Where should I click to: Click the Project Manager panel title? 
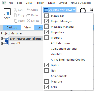click(11, 33)
